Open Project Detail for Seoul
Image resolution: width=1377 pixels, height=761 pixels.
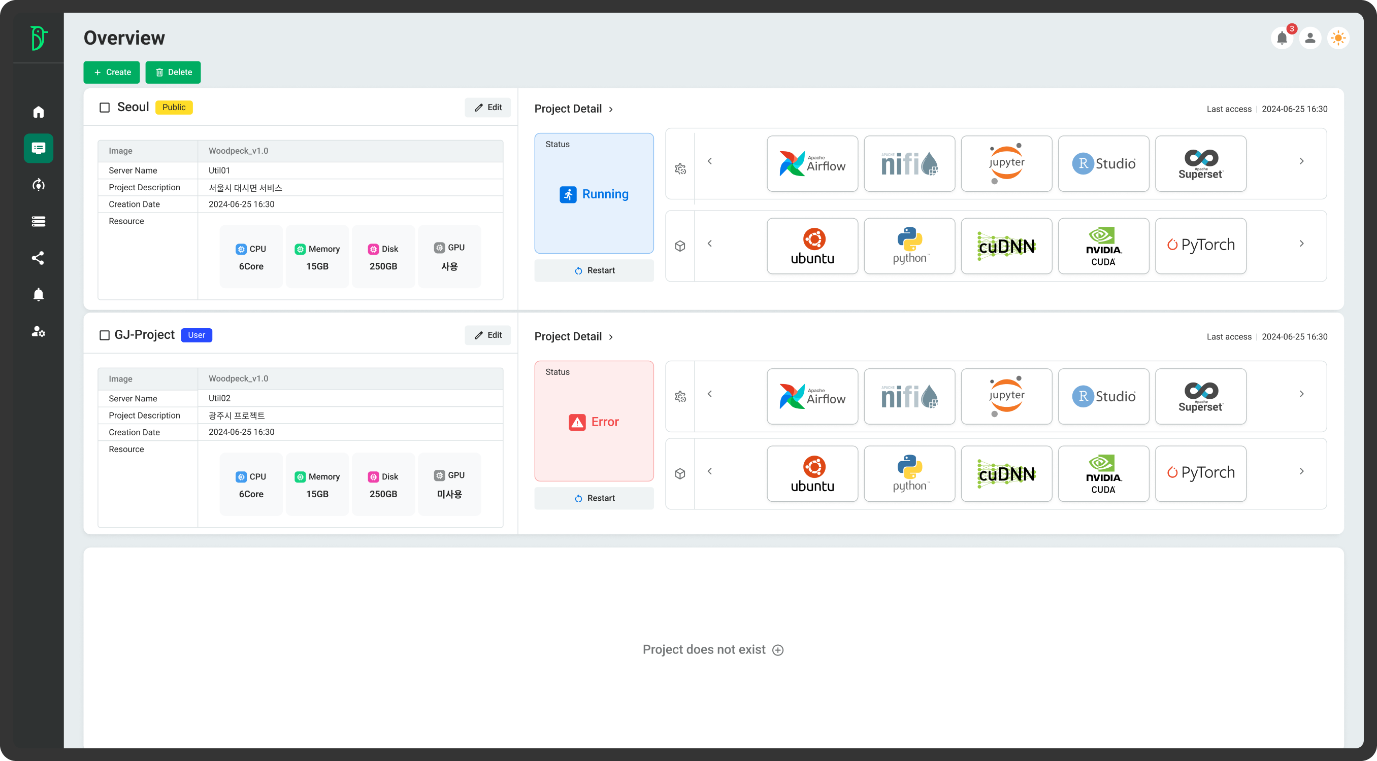[574, 109]
